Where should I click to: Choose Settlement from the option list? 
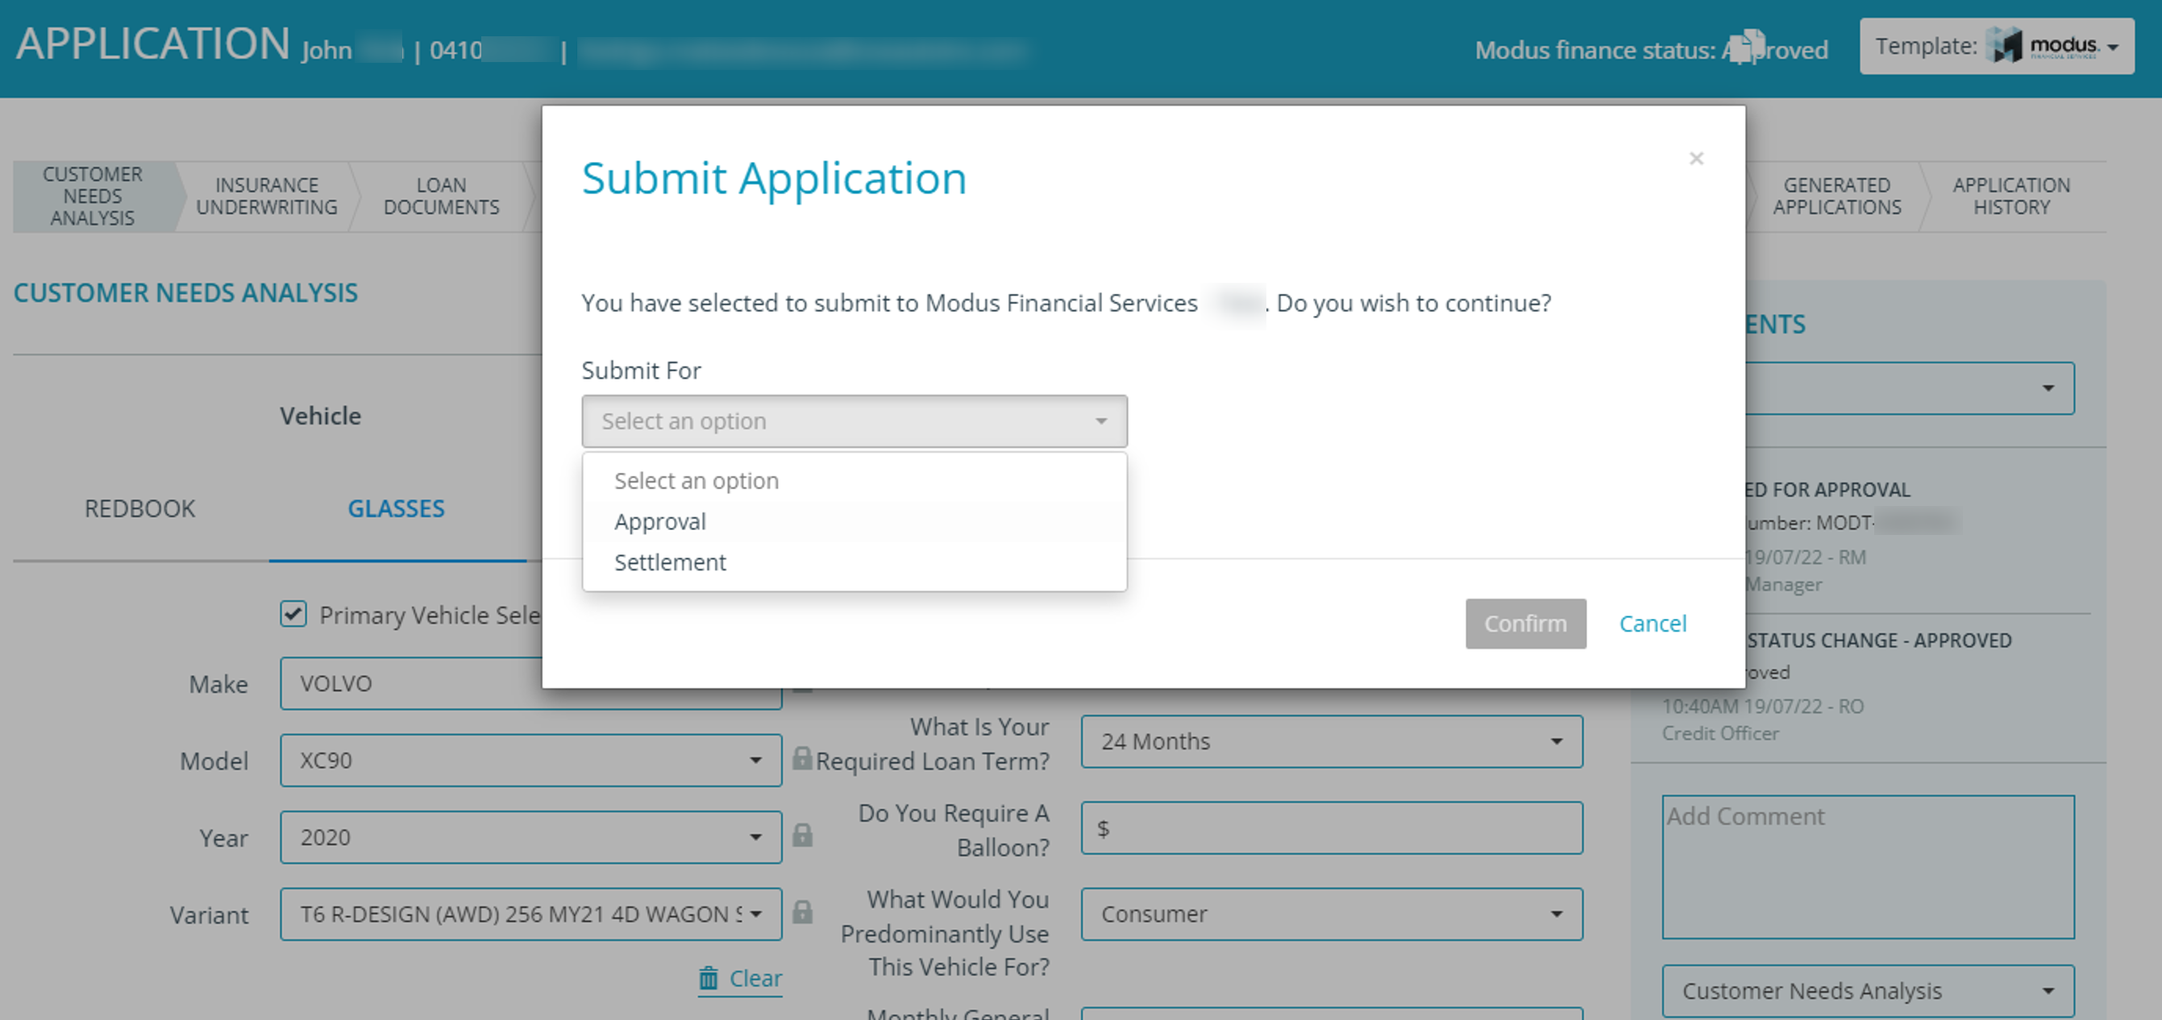click(x=854, y=562)
